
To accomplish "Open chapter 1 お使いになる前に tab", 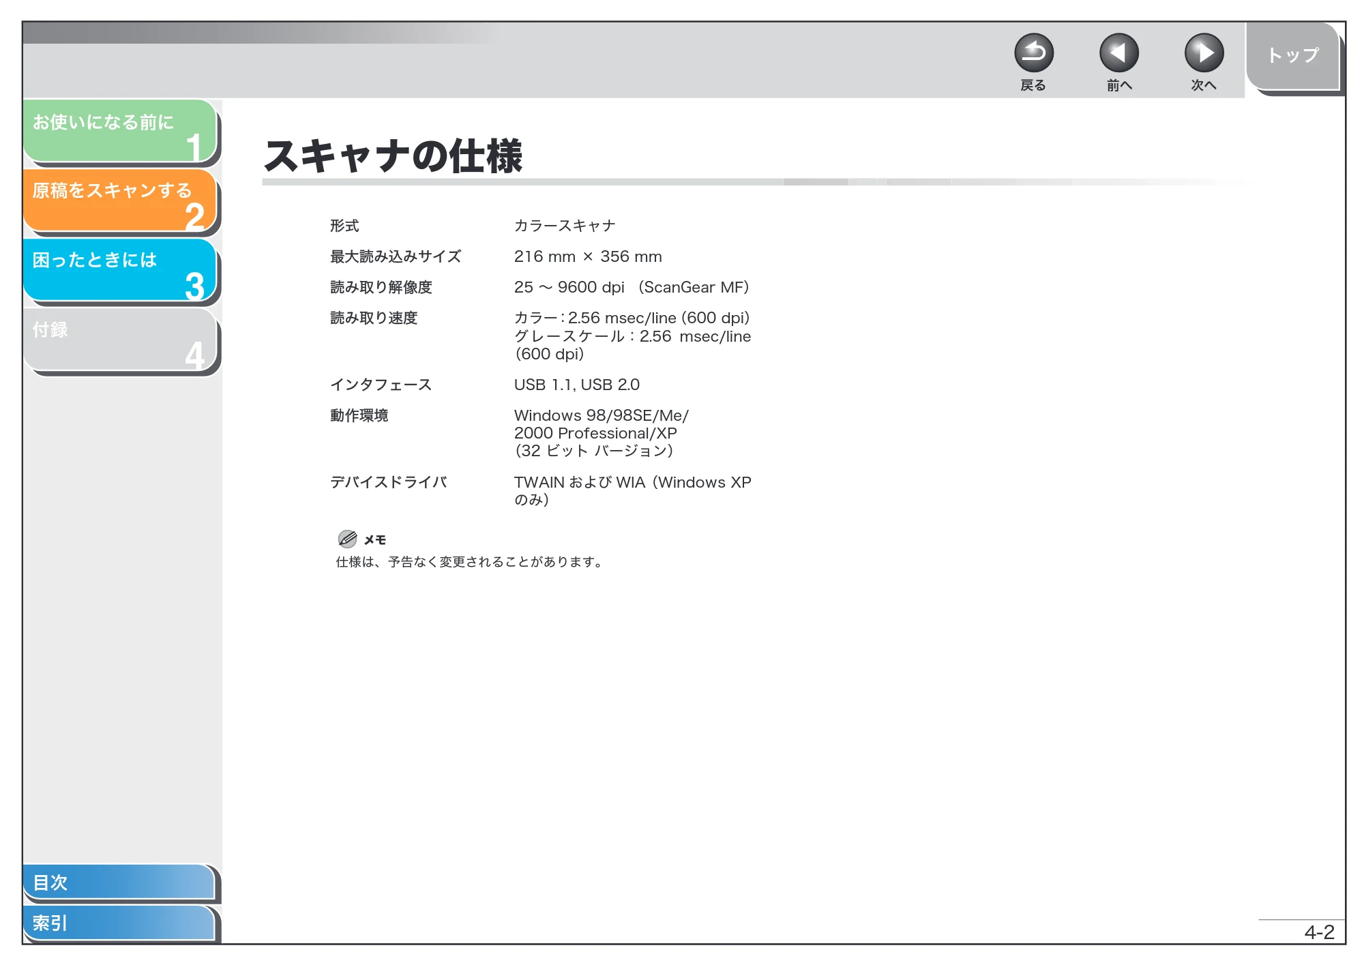I will pyautogui.click(x=120, y=131).
